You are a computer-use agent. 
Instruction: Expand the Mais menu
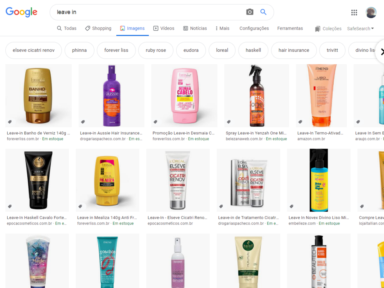[222, 28]
